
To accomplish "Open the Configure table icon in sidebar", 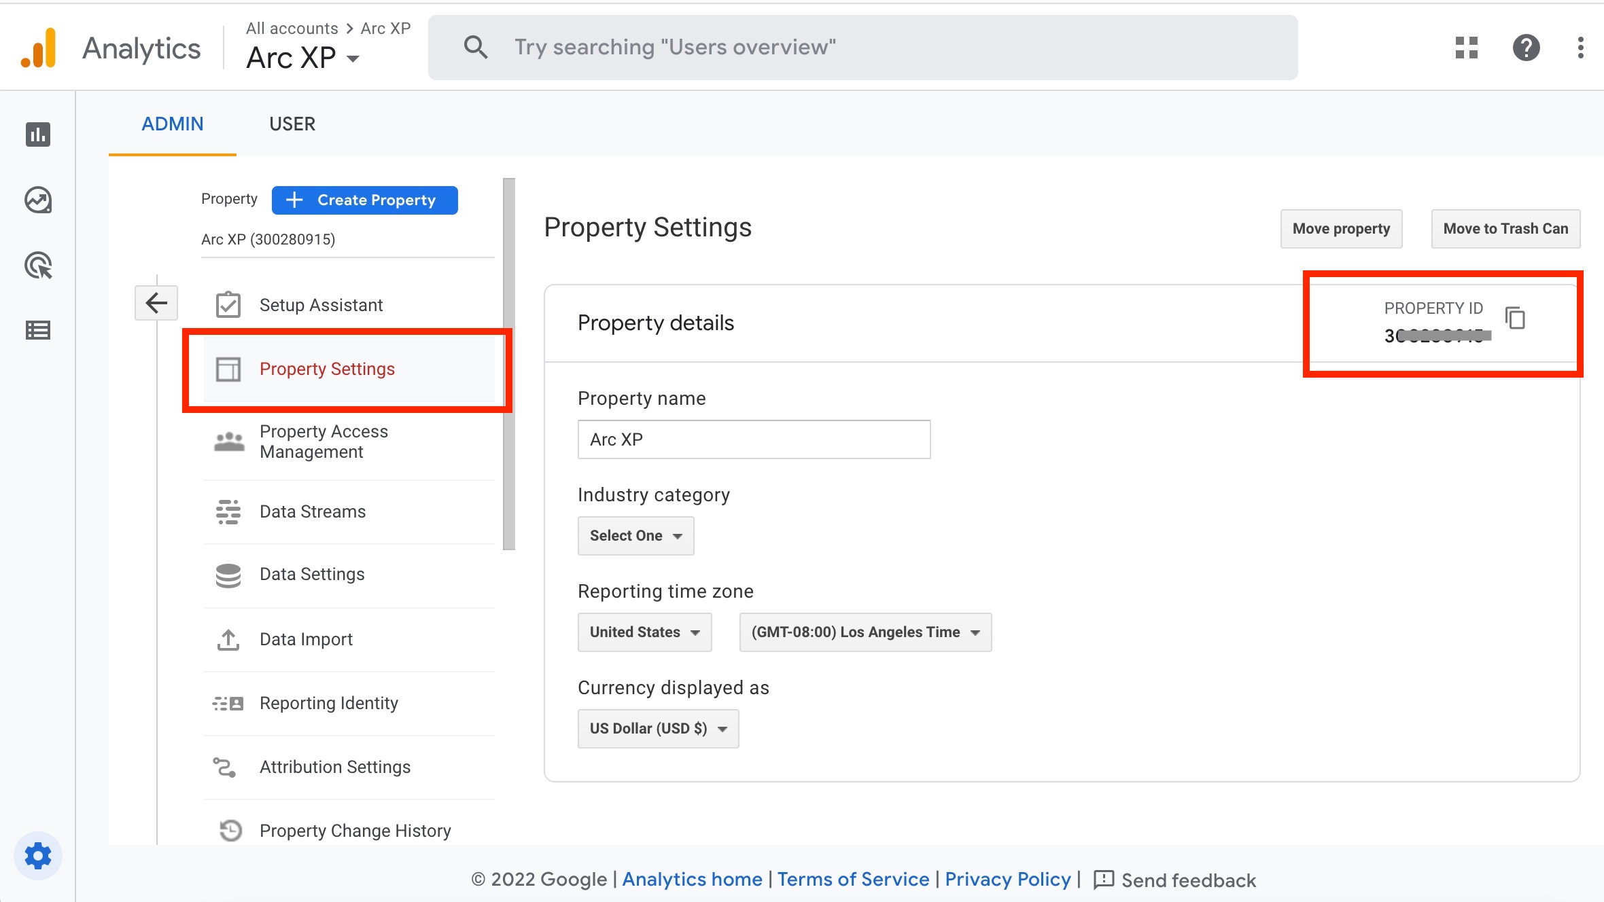I will pyautogui.click(x=38, y=331).
